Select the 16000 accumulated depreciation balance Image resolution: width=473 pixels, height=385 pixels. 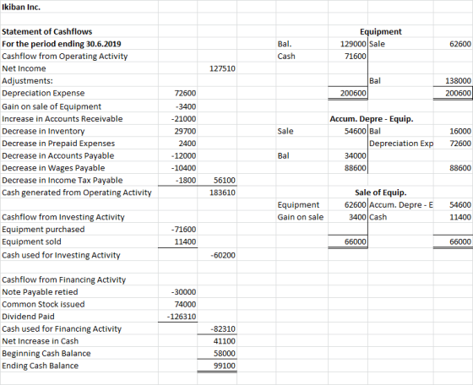point(460,132)
